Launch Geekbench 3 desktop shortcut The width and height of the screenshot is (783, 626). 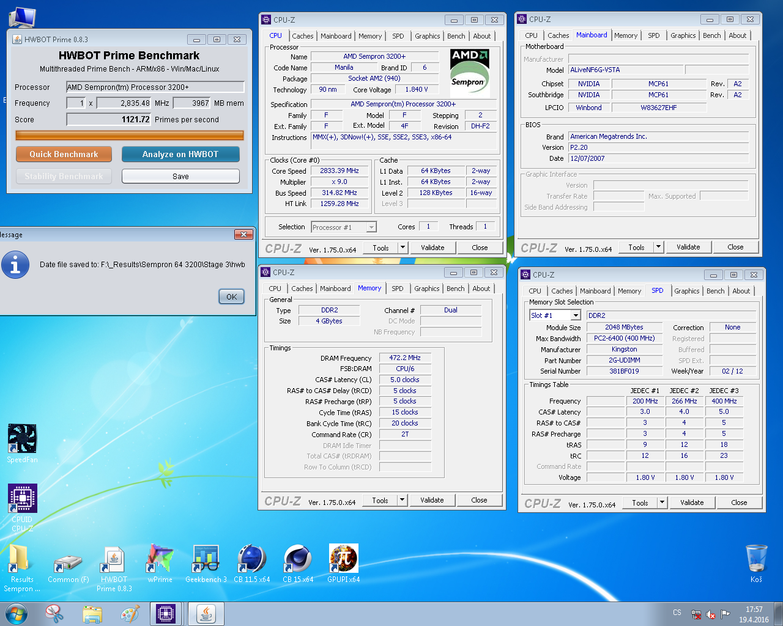click(206, 564)
